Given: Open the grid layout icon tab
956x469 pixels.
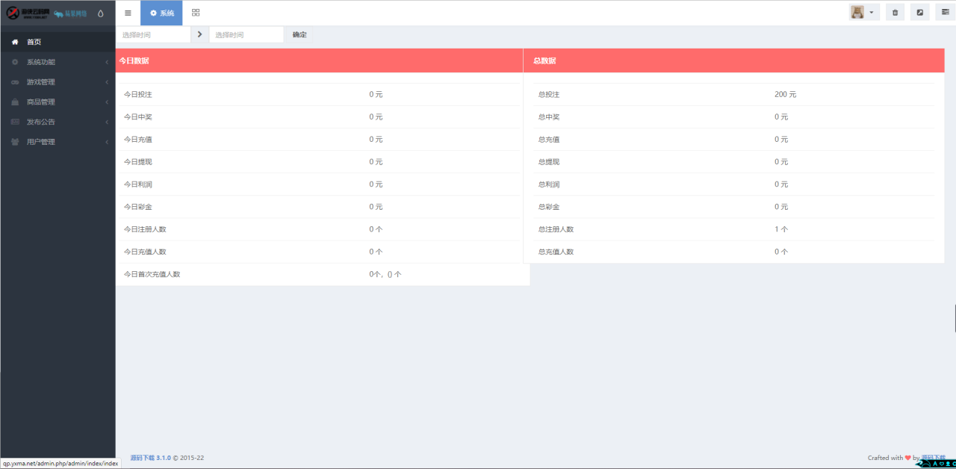Looking at the screenshot, I should click(196, 13).
